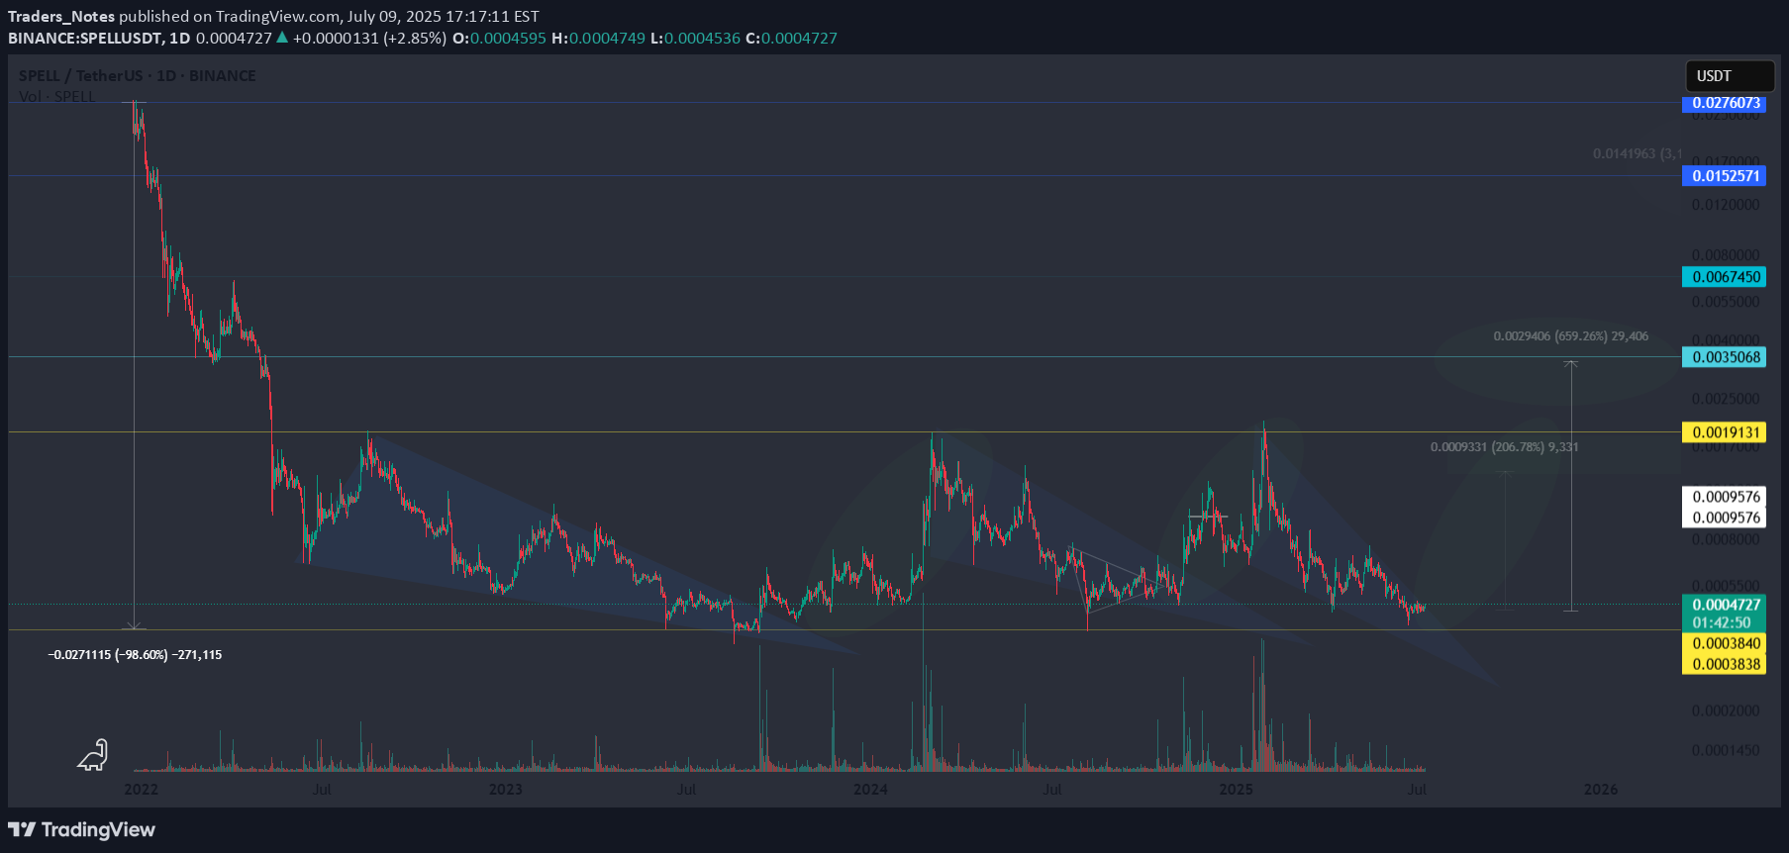Click the USDT currency button
1789x853 pixels.
[1730, 76]
